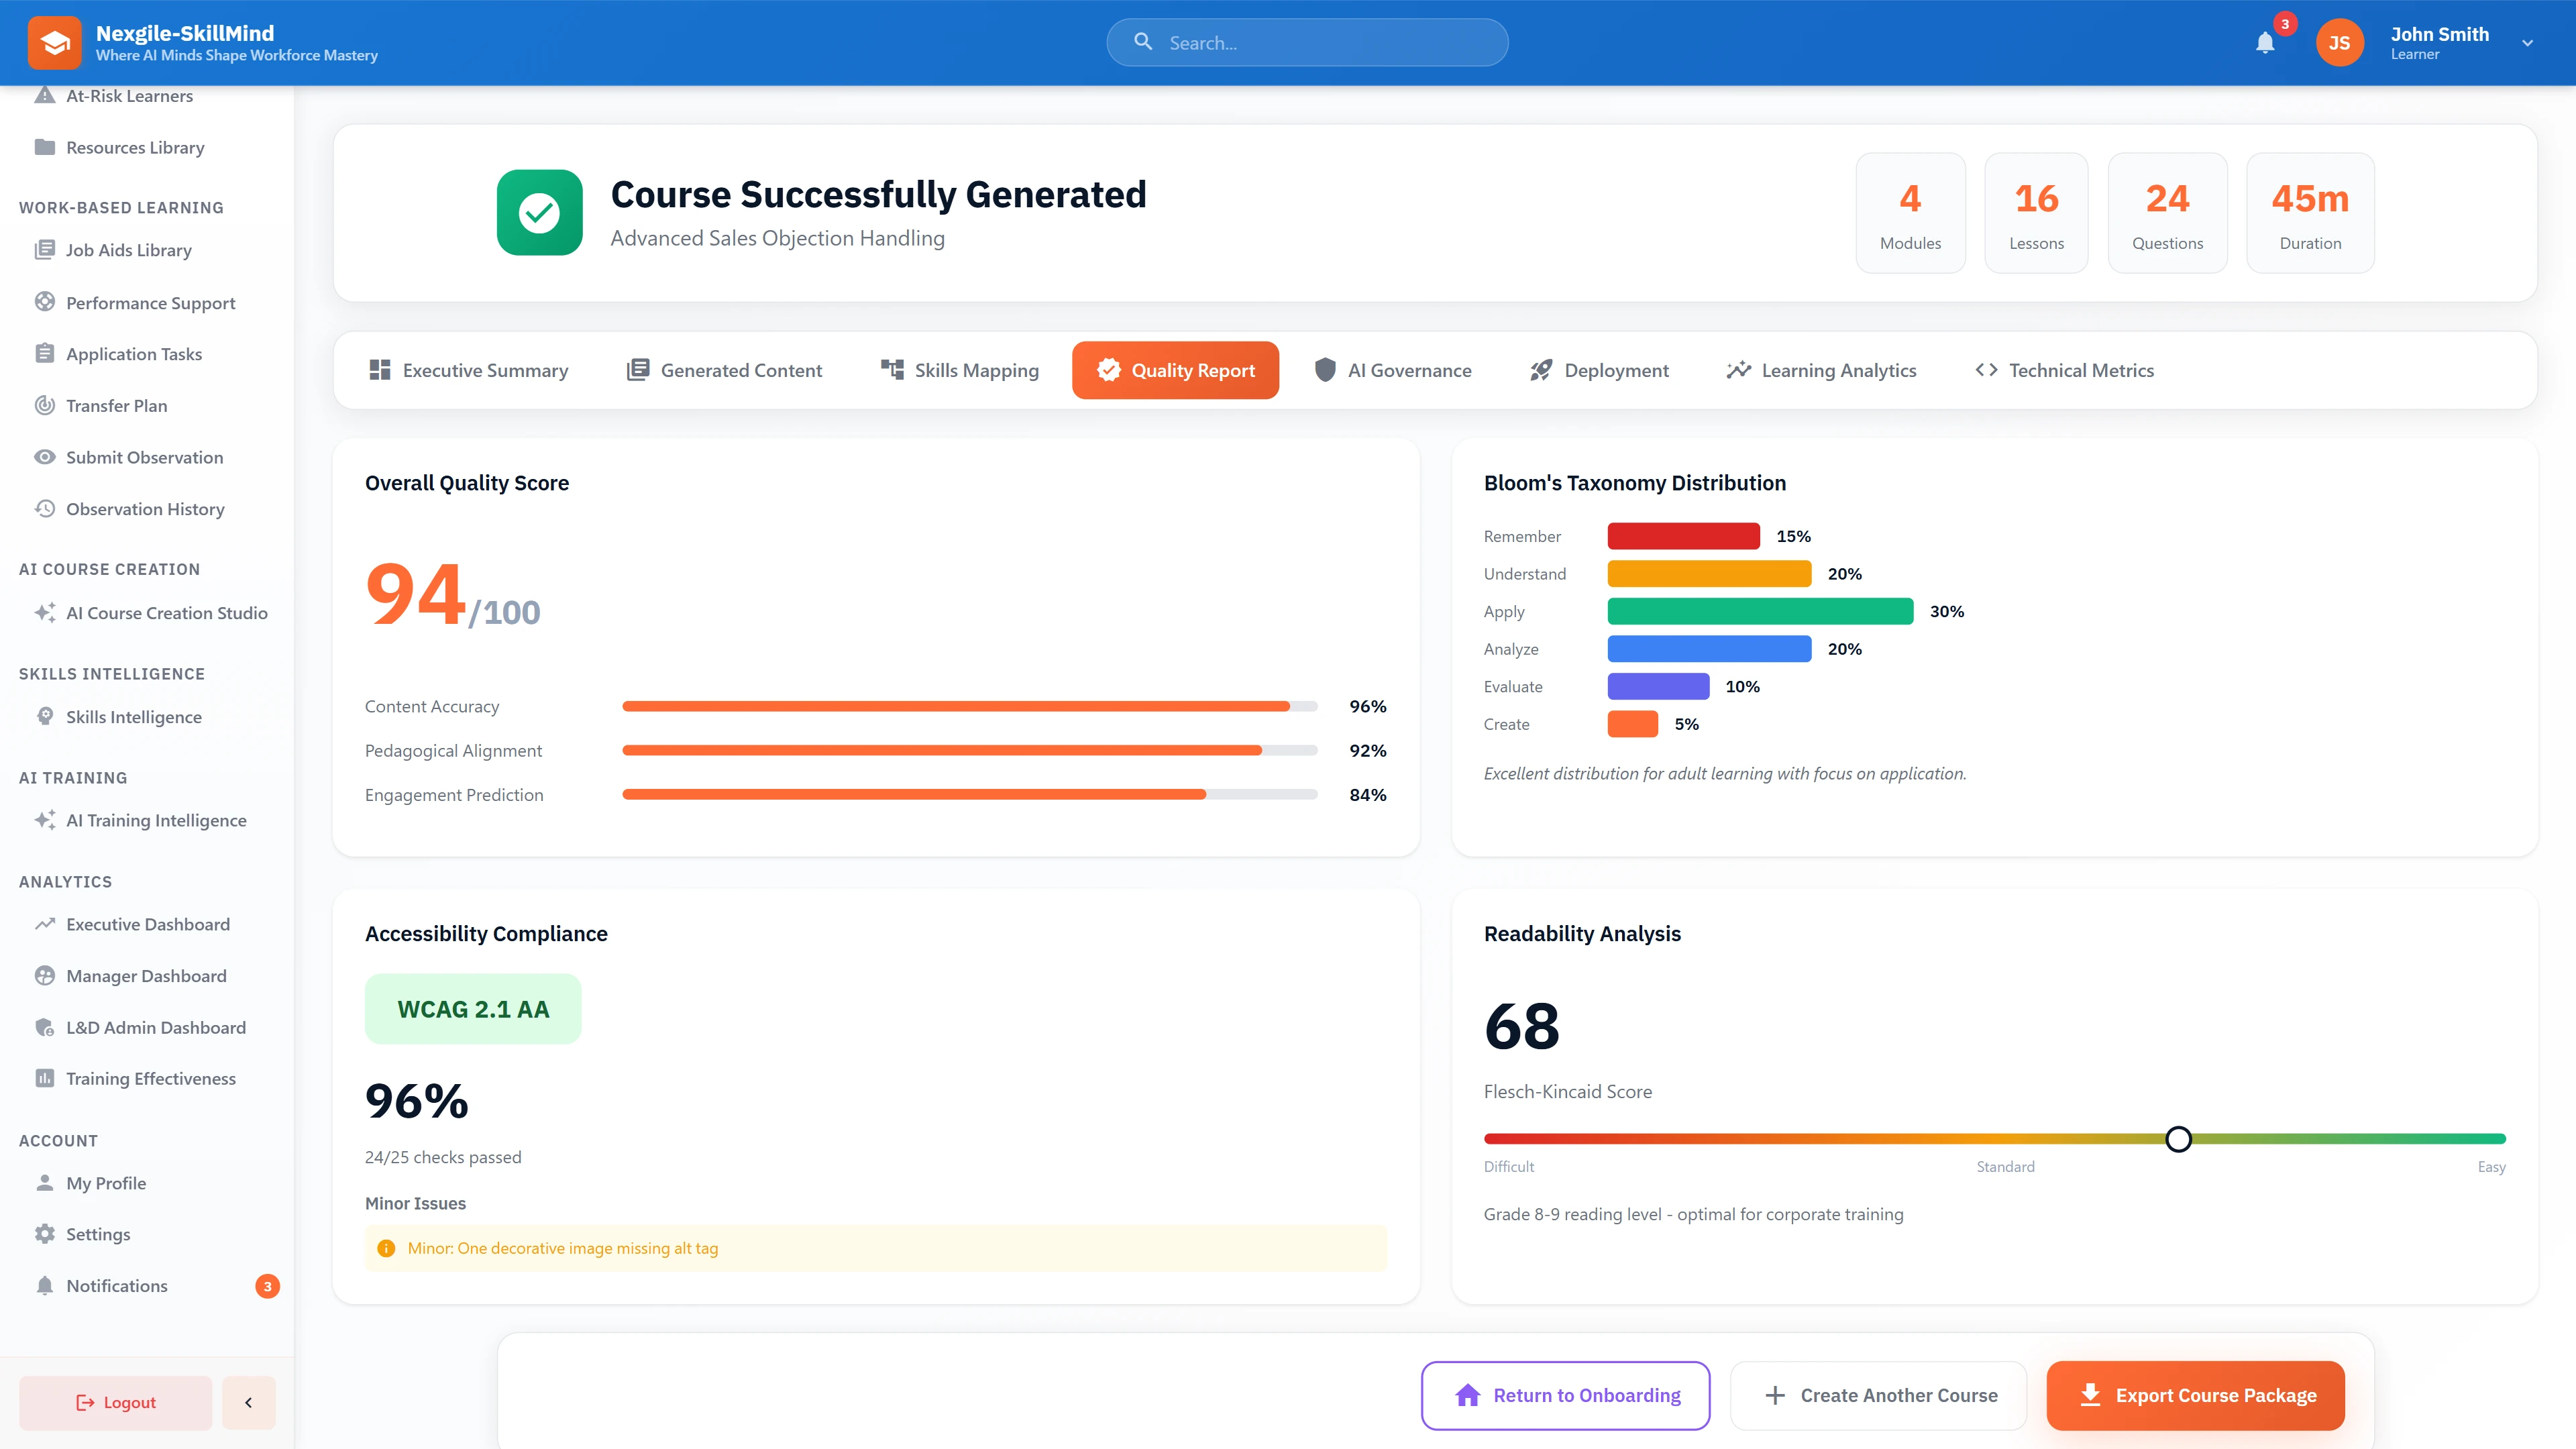Click the Export Course Package button
2576x1449 pixels.
pos(2195,1395)
